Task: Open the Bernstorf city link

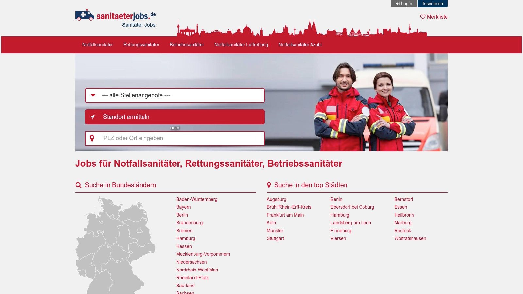Action: click(404, 199)
